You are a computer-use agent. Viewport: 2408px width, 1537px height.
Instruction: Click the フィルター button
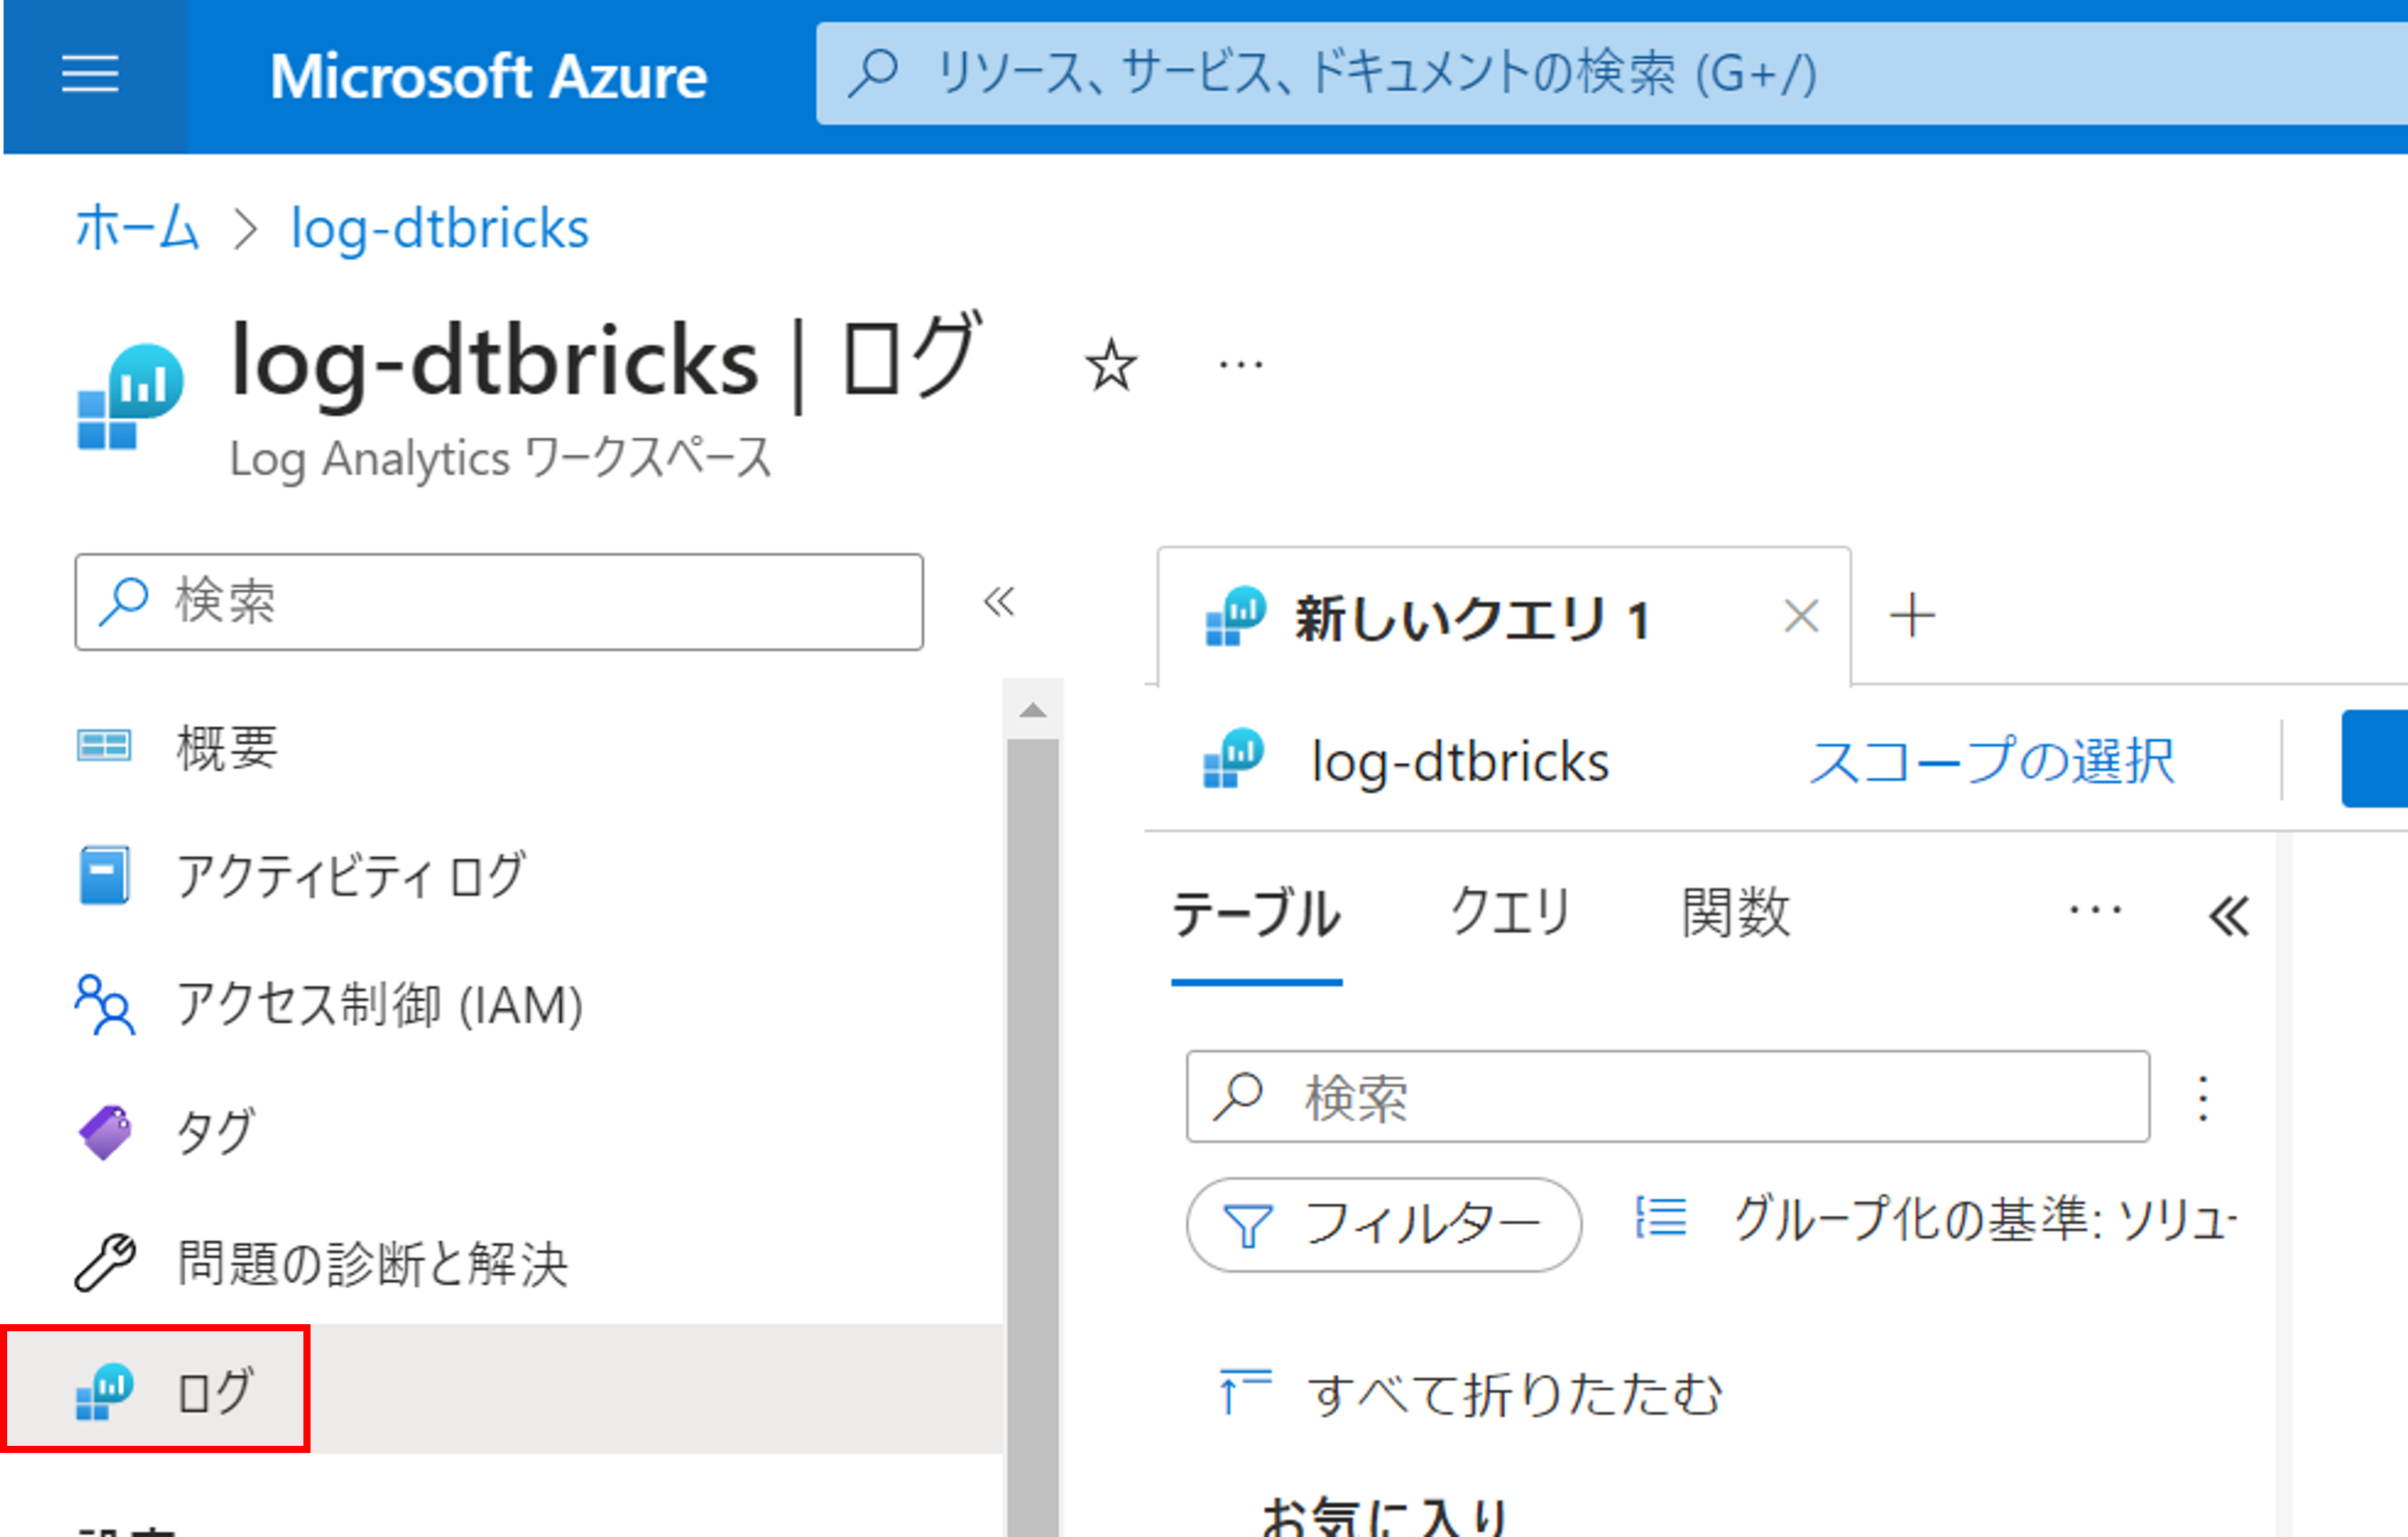(1383, 1224)
